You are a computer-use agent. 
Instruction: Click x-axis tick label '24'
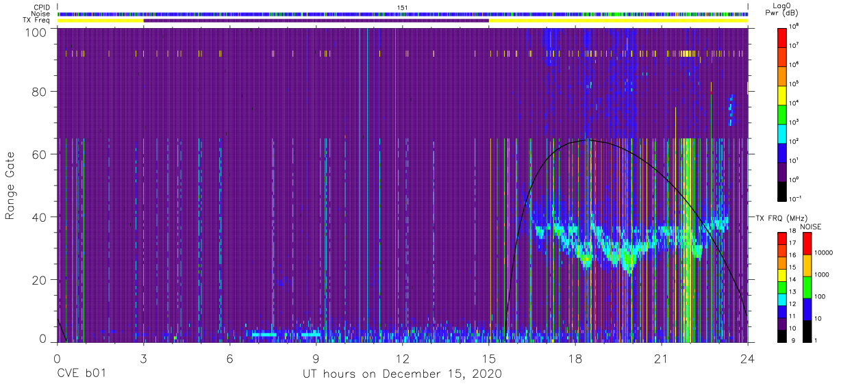click(x=749, y=359)
